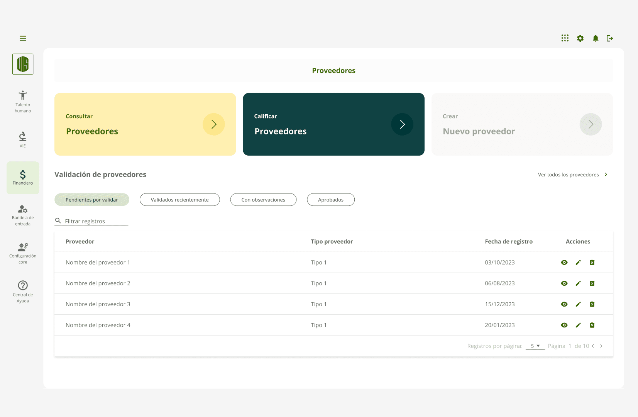View details of Nombre del proveedor 2

[x=564, y=283]
